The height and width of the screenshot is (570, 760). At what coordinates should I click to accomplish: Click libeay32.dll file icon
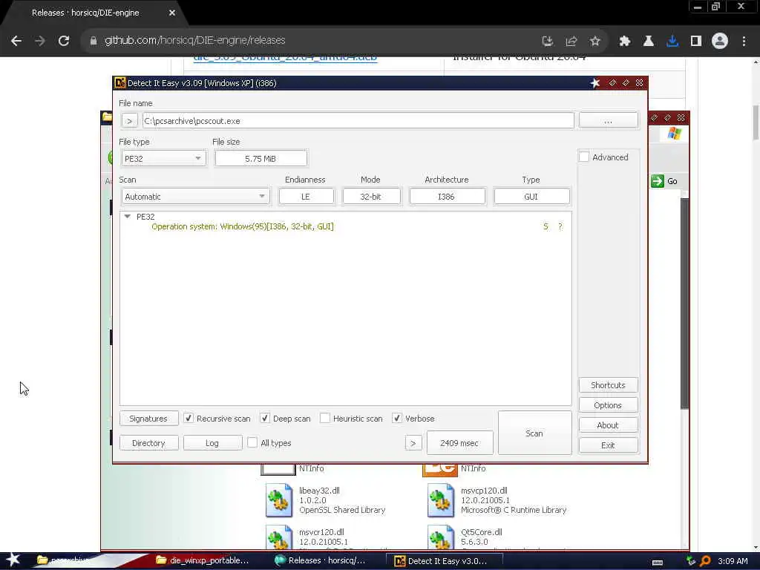point(279,499)
